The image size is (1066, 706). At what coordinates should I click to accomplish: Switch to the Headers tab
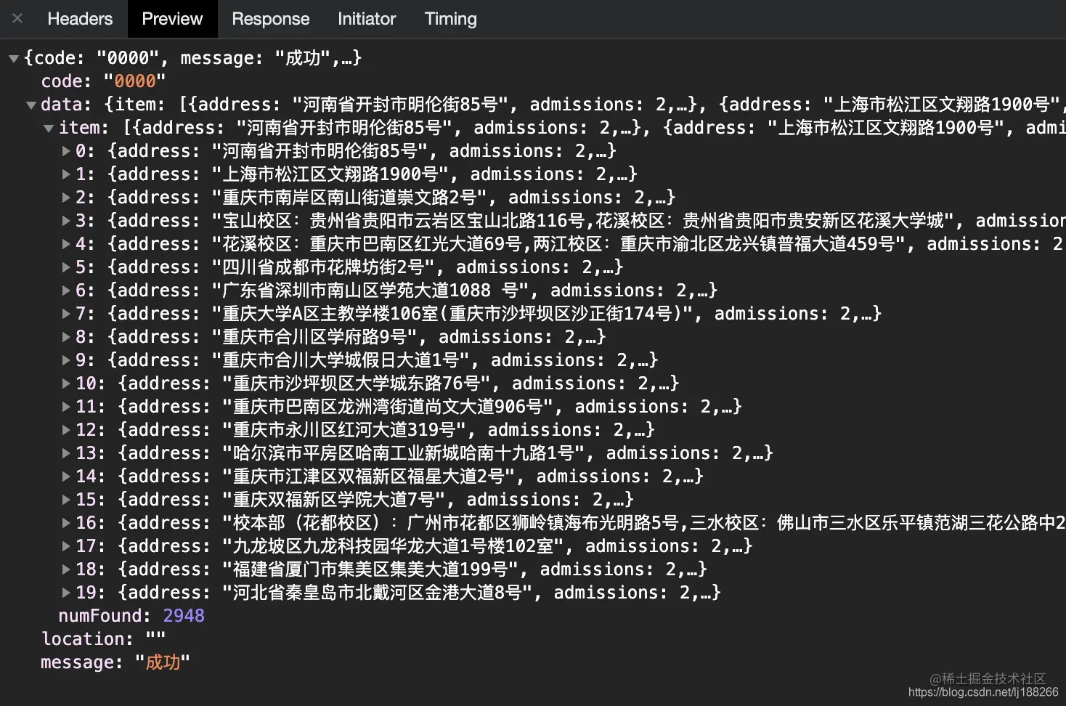(80, 19)
